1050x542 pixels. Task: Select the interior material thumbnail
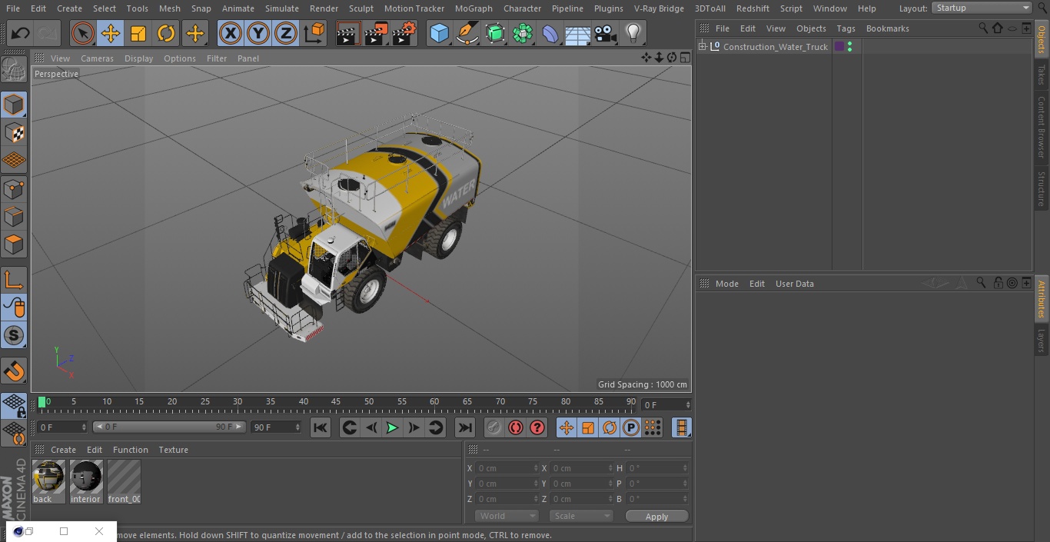pyautogui.click(x=86, y=482)
